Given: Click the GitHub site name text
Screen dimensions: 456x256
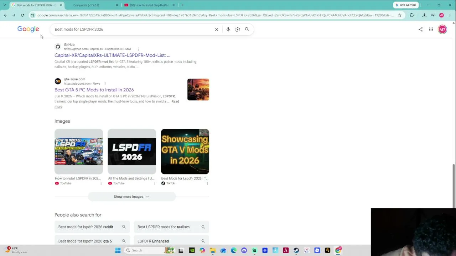Looking at the screenshot, I should pos(69,45).
